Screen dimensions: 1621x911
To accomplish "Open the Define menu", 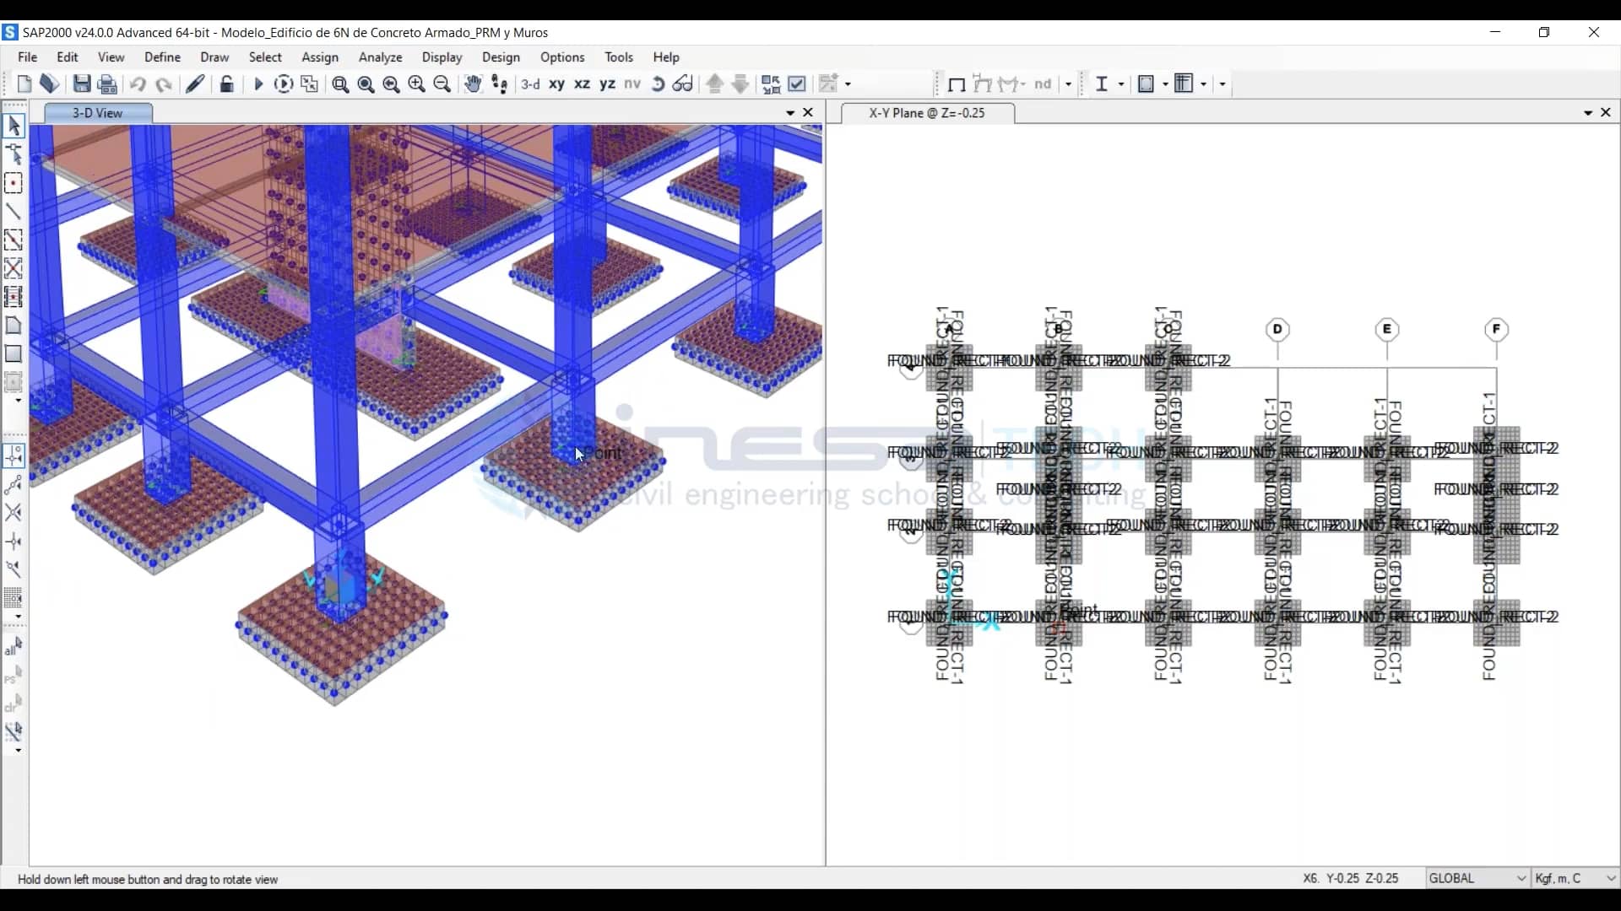I will (x=161, y=57).
